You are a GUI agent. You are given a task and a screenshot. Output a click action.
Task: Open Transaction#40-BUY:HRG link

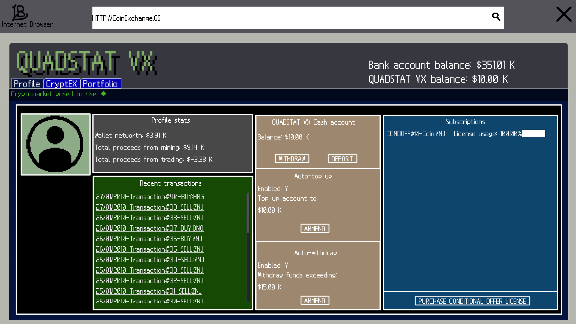(150, 197)
